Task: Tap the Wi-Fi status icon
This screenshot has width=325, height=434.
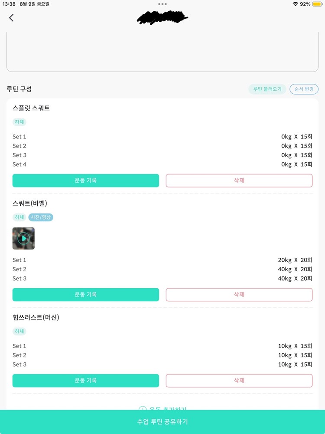Action: click(296, 4)
